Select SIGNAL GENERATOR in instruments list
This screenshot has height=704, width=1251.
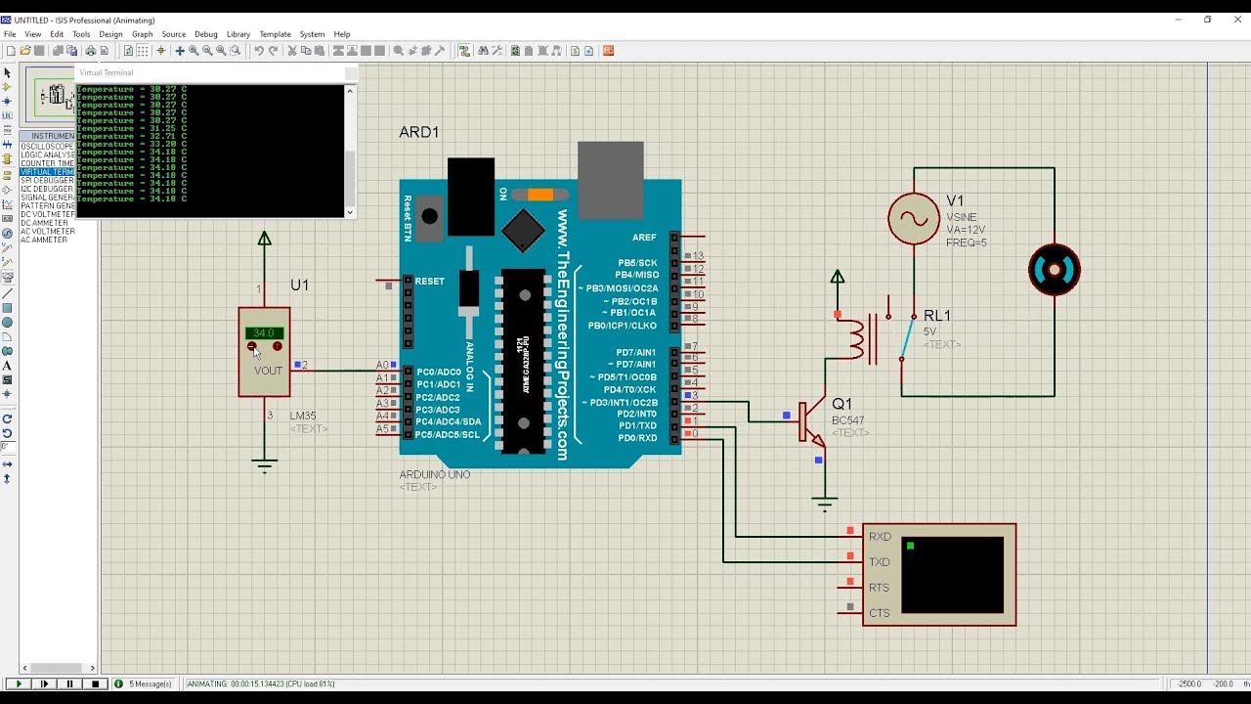click(48, 198)
